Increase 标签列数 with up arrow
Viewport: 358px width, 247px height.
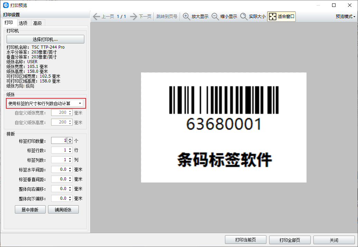coord(70,158)
